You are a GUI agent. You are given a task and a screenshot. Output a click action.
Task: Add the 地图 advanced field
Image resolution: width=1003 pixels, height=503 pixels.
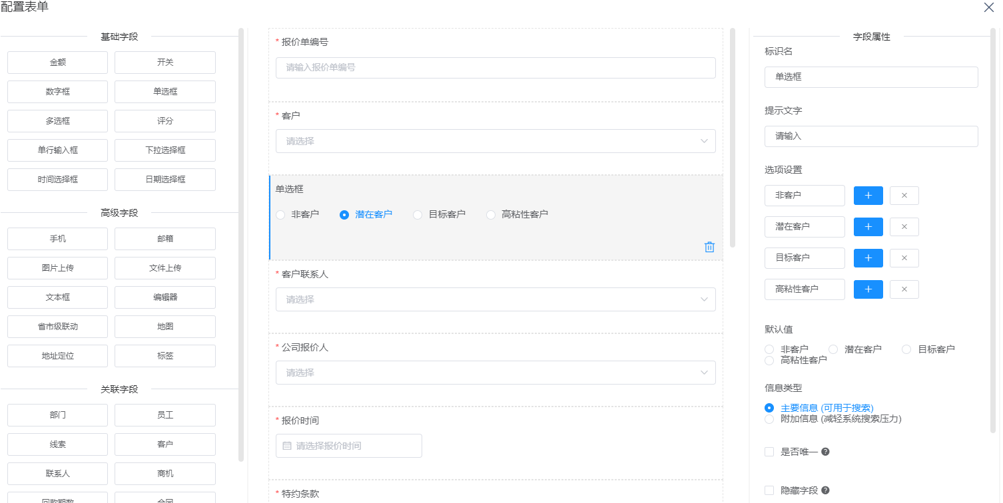[x=165, y=327]
